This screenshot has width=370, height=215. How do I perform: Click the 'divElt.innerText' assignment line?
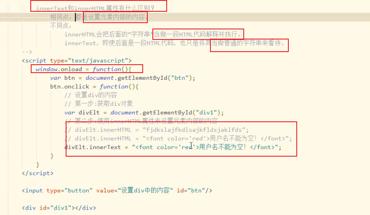tap(173, 147)
